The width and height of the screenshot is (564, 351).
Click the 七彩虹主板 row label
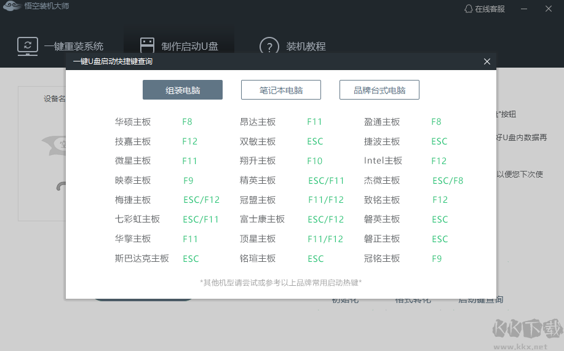(137, 219)
